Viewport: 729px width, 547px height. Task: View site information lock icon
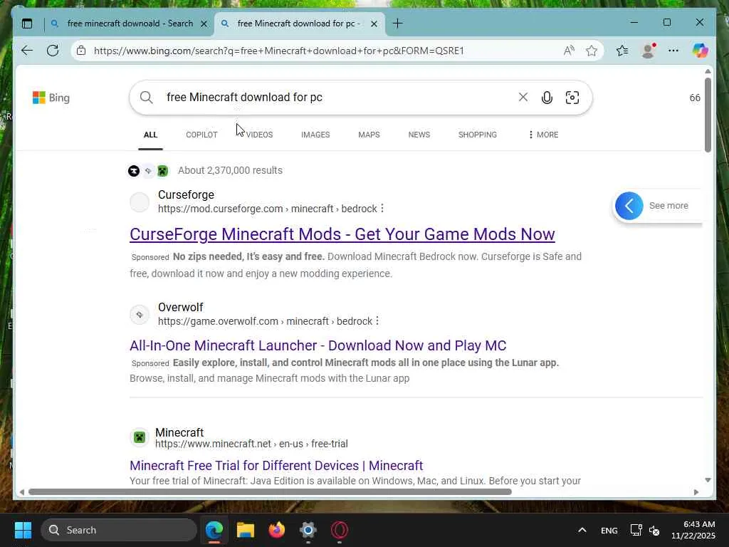(81, 51)
